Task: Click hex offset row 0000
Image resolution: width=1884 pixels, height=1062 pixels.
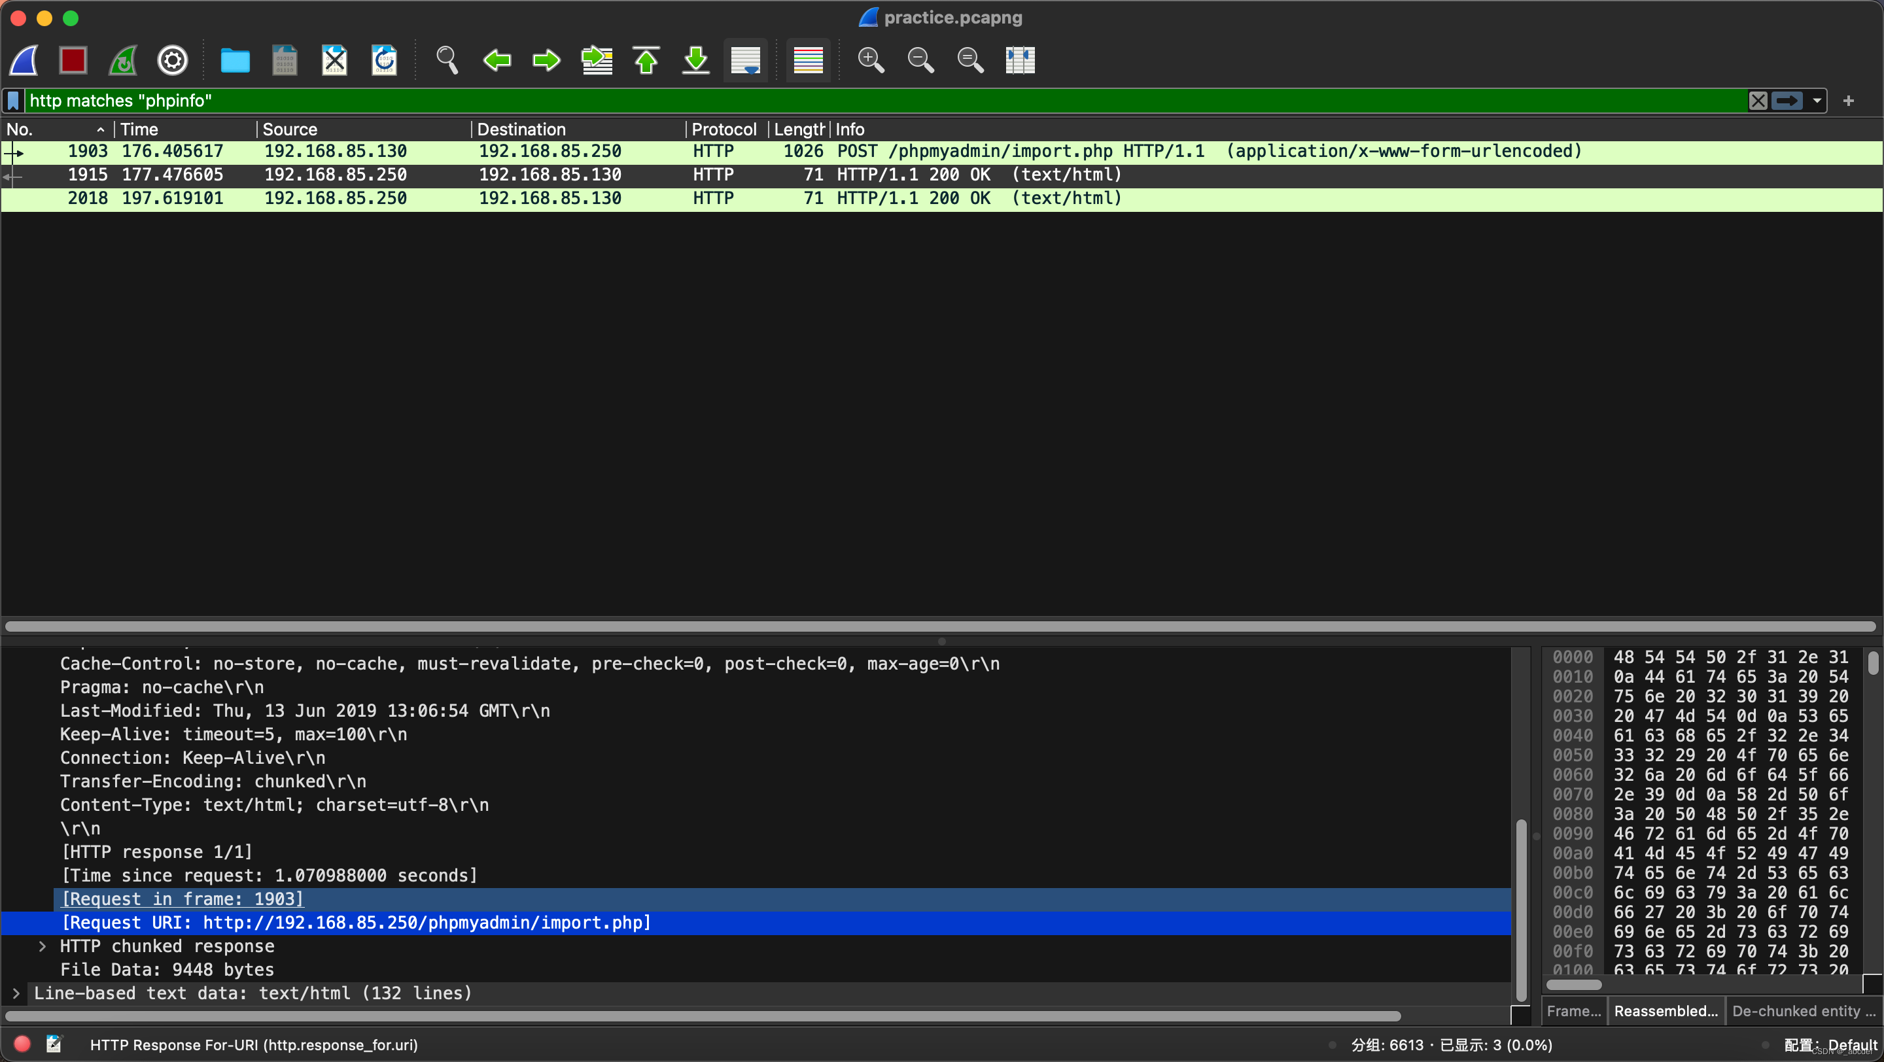Action: pos(1573,657)
